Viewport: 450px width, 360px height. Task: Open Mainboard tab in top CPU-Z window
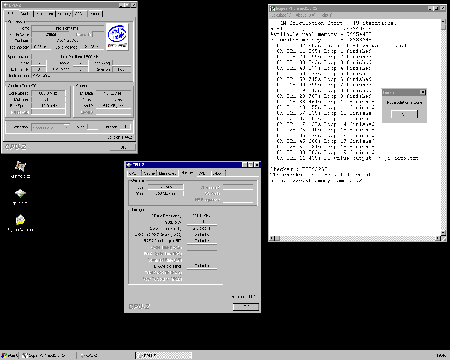click(44, 14)
